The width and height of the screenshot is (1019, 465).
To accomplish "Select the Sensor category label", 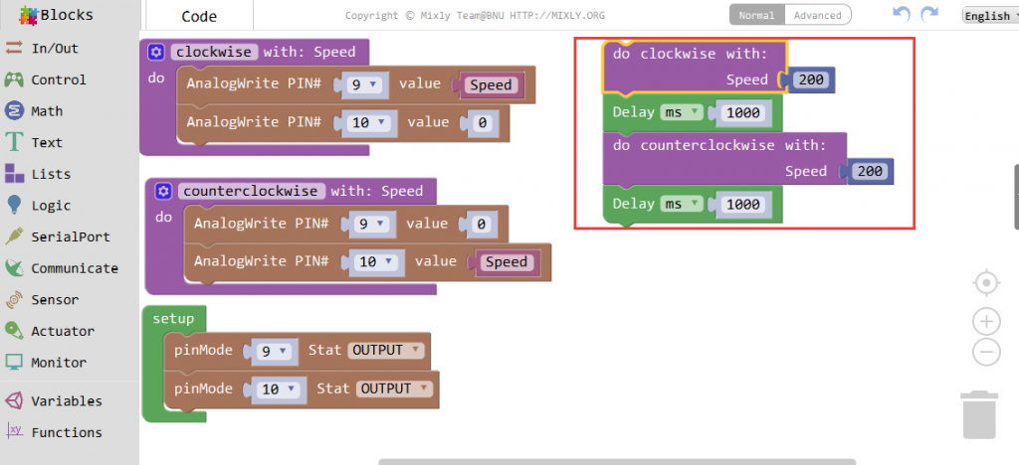I will (55, 300).
